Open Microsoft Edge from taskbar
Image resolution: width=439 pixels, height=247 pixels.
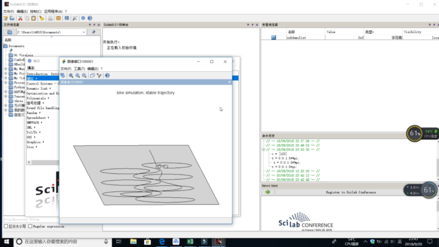pyautogui.click(x=162, y=241)
